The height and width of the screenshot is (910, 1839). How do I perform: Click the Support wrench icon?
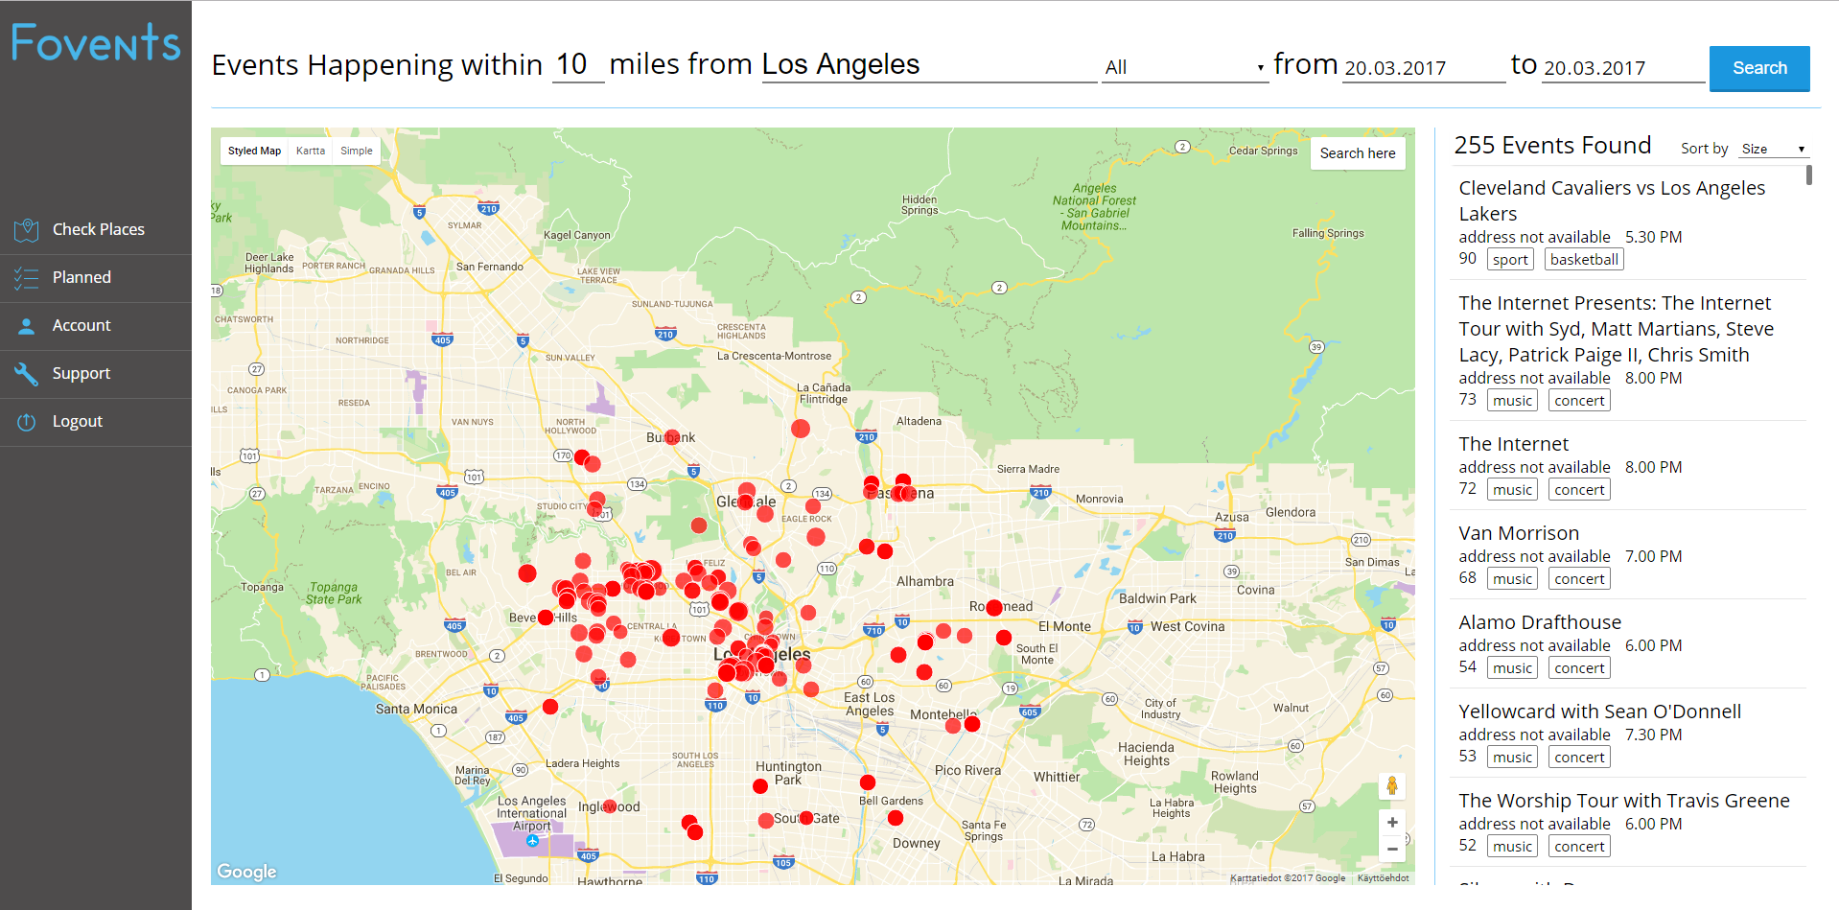click(26, 373)
